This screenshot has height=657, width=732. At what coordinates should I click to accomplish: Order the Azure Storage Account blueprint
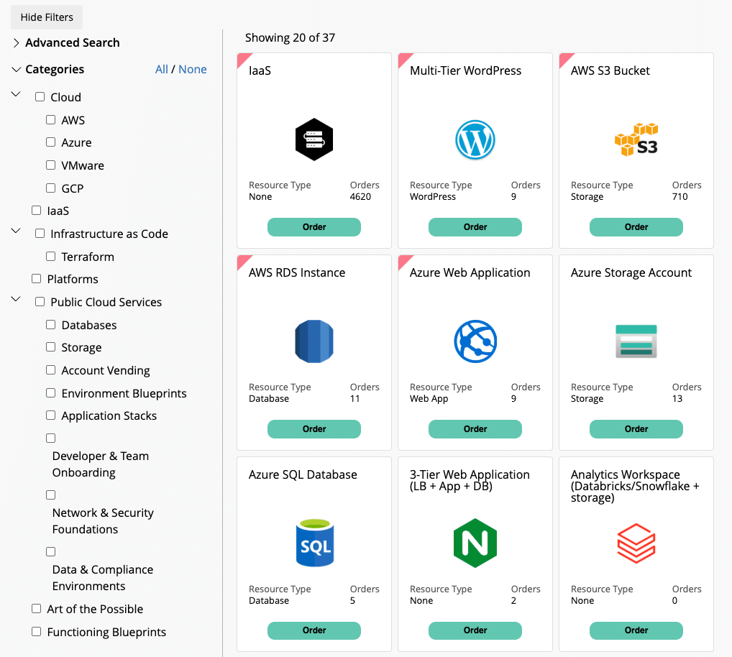pos(636,429)
